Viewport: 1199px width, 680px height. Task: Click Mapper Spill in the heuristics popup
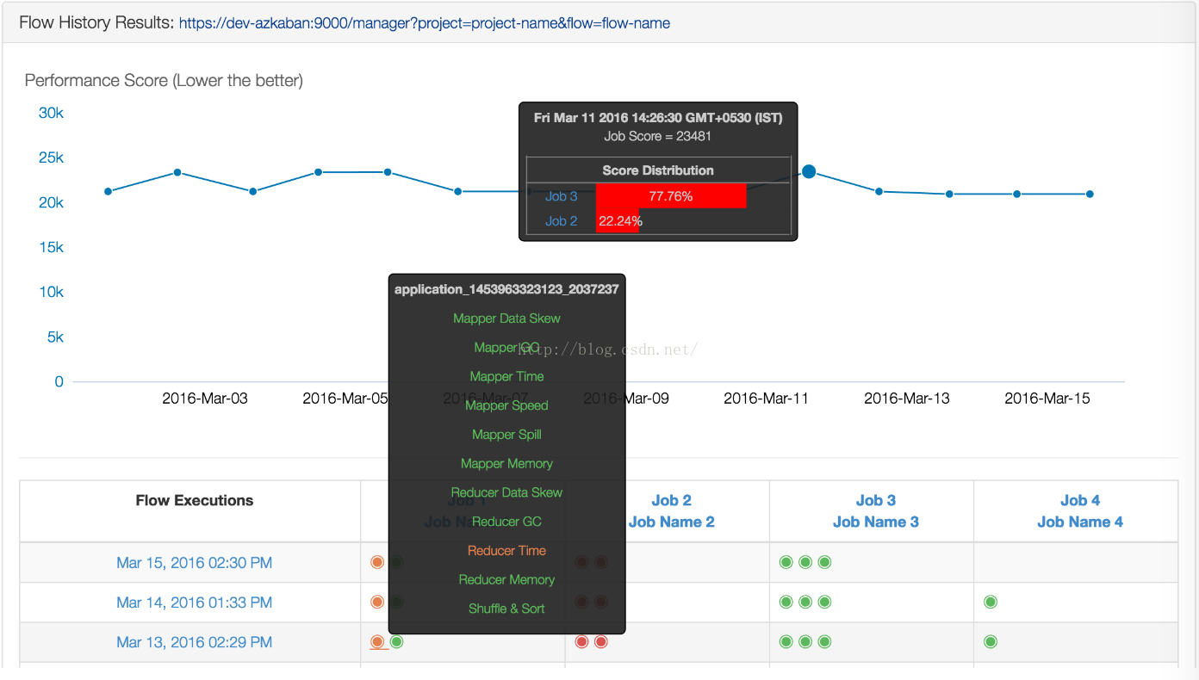pos(506,435)
